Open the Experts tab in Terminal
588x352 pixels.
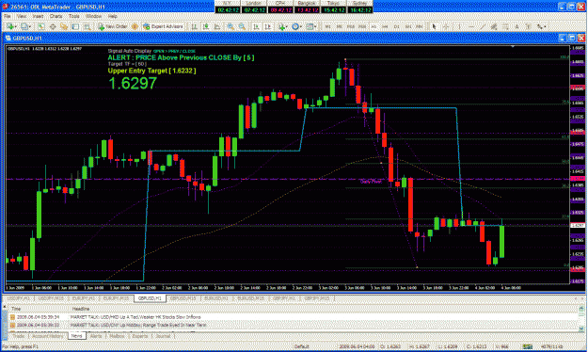[140, 336]
